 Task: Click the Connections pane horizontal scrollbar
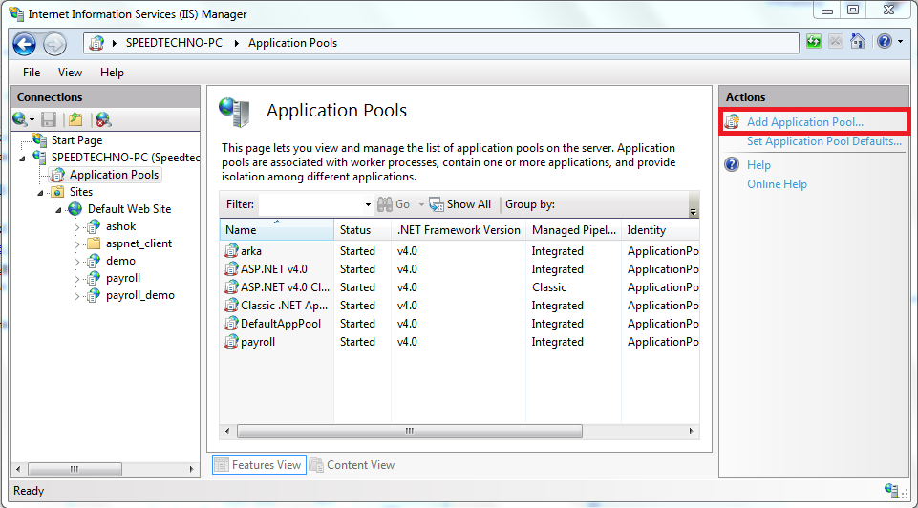pyautogui.click(x=75, y=470)
